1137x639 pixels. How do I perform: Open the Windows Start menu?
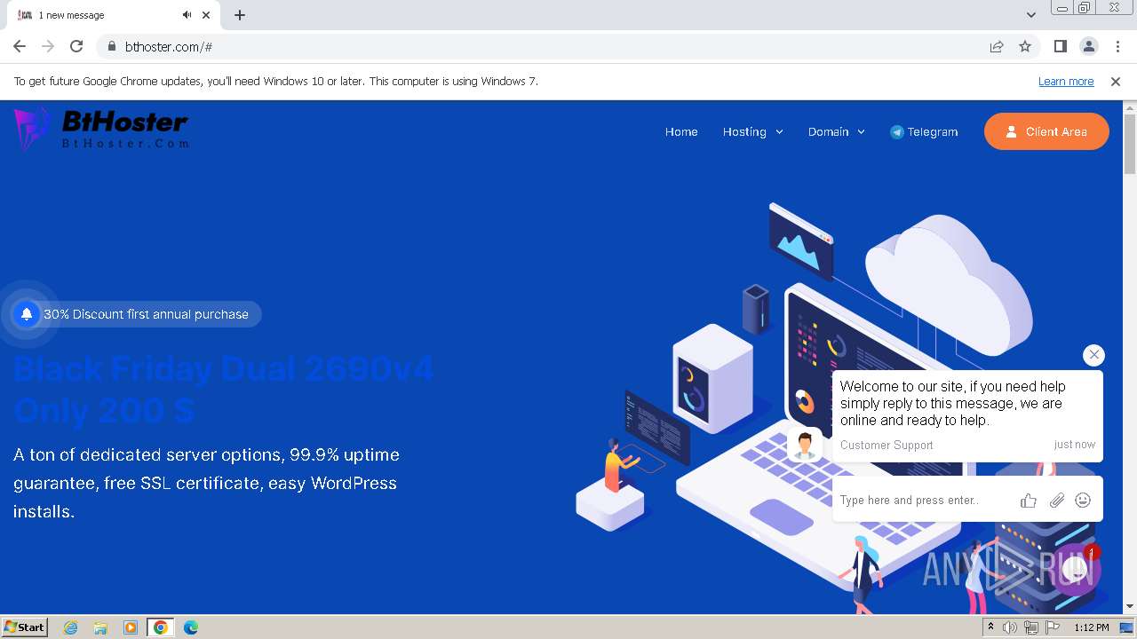25,627
